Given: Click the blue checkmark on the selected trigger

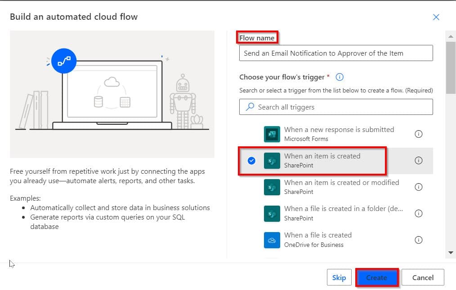Looking at the screenshot, I should pos(251,160).
